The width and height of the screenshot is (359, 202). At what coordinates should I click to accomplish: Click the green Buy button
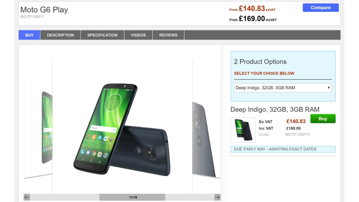(323, 119)
